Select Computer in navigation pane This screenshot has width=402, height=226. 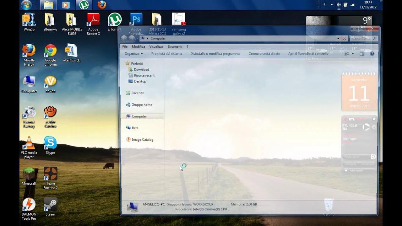(x=142, y=116)
